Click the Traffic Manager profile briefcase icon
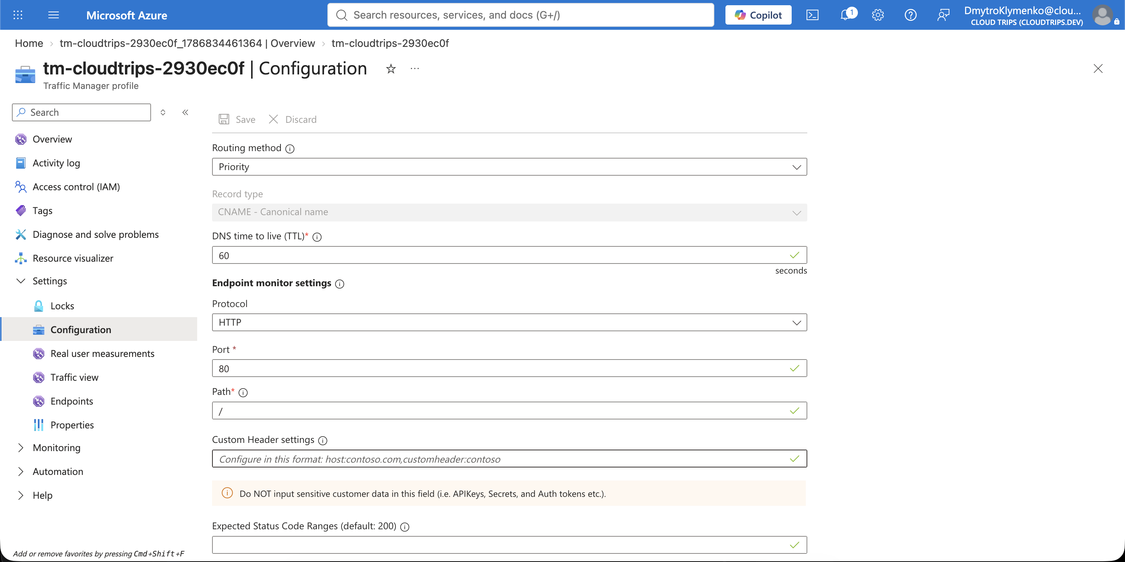 coord(25,74)
